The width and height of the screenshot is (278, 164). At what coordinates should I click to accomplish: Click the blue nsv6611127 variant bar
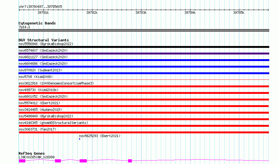[144, 60]
